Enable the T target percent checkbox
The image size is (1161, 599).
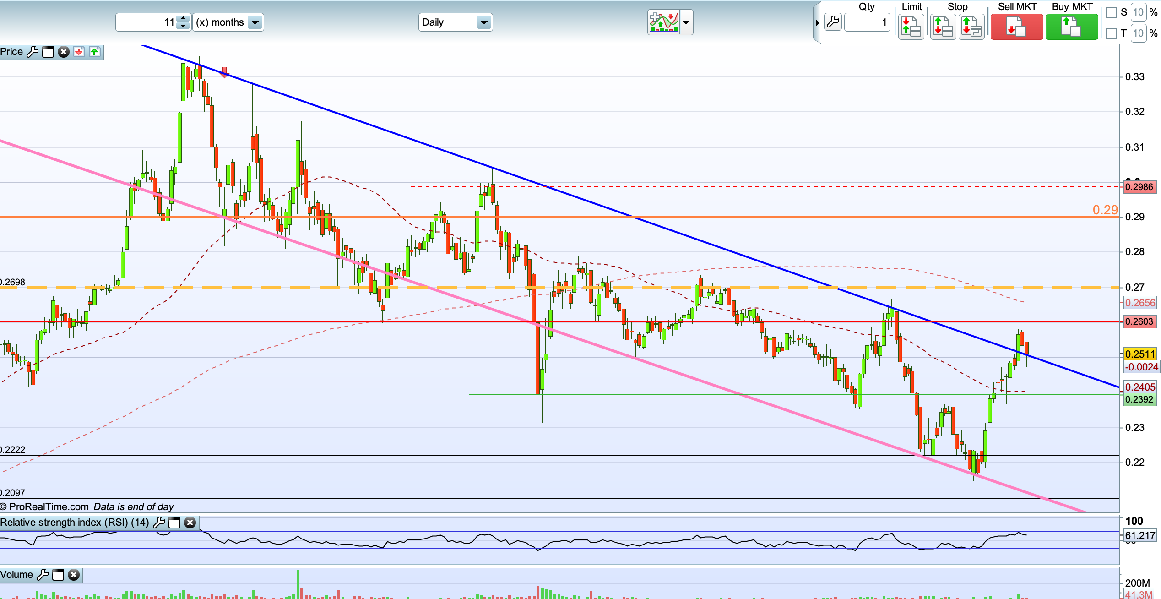[1111, 33]
